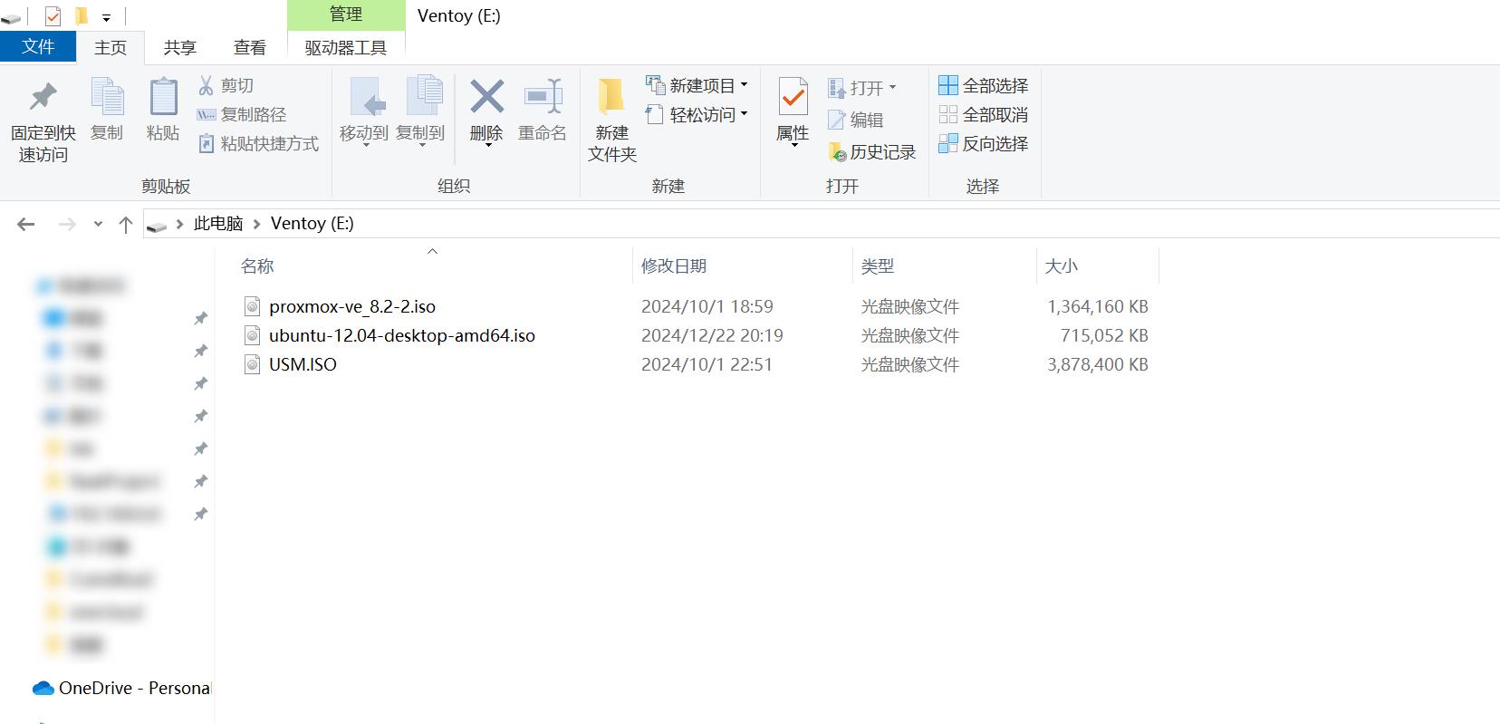Open 历史记录 file history
Viewport: 1500px width, 724px height.
[x=871, y=152]
